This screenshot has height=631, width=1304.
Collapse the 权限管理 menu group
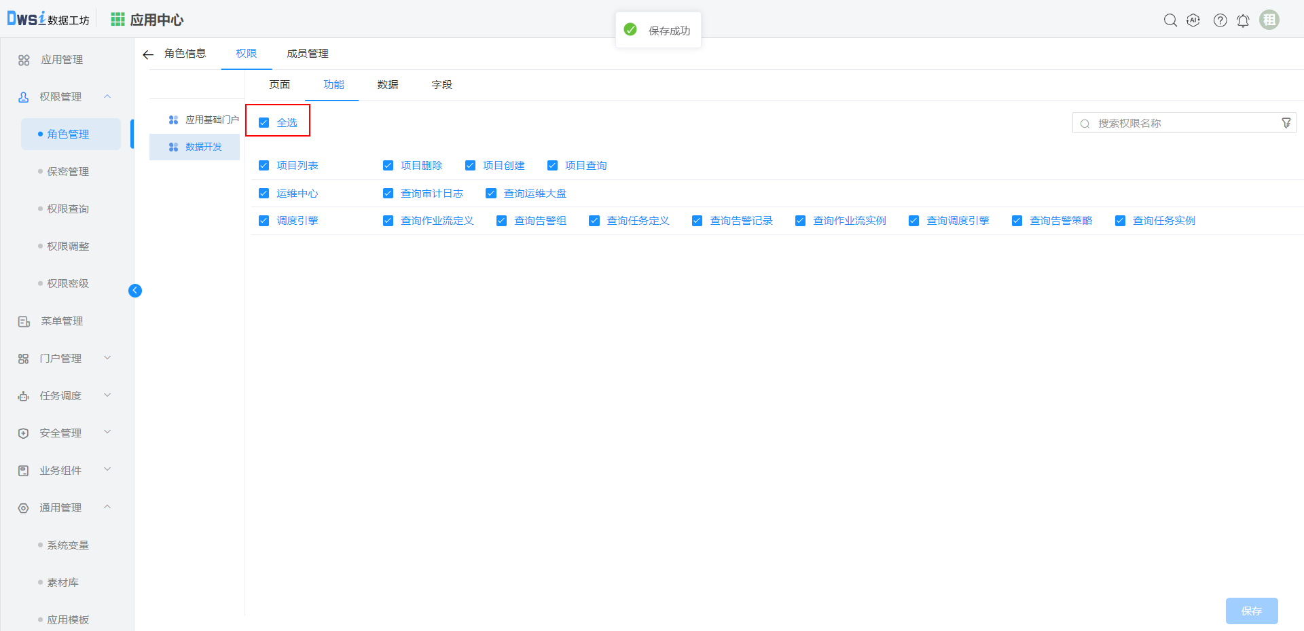(x=107, y=96)
